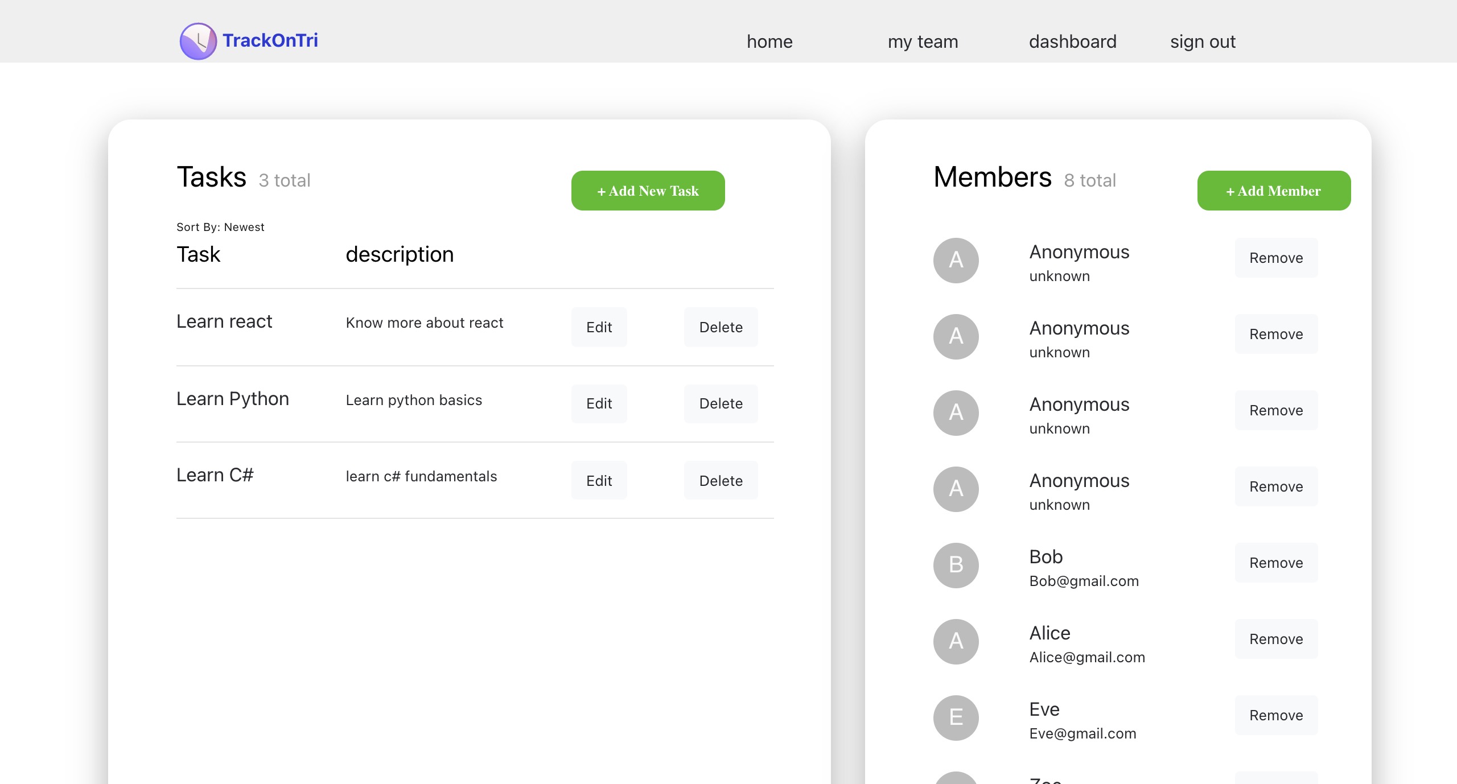Click Eve's avatar circle
Screen dimensions: 1457x784
coord(956,717)
